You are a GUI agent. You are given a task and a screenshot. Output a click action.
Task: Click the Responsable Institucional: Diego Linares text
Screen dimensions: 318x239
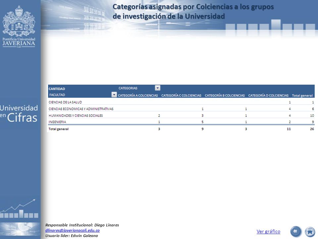[x=82, y=225]
